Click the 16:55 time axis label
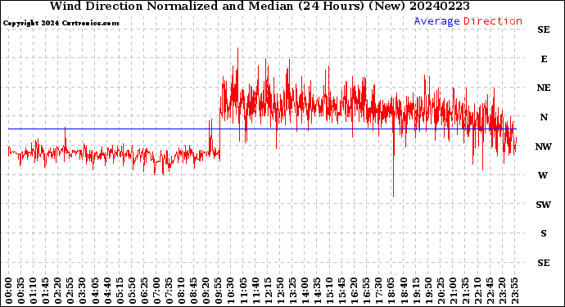This screenshot has width=565, height=307. tap(367, 291)
